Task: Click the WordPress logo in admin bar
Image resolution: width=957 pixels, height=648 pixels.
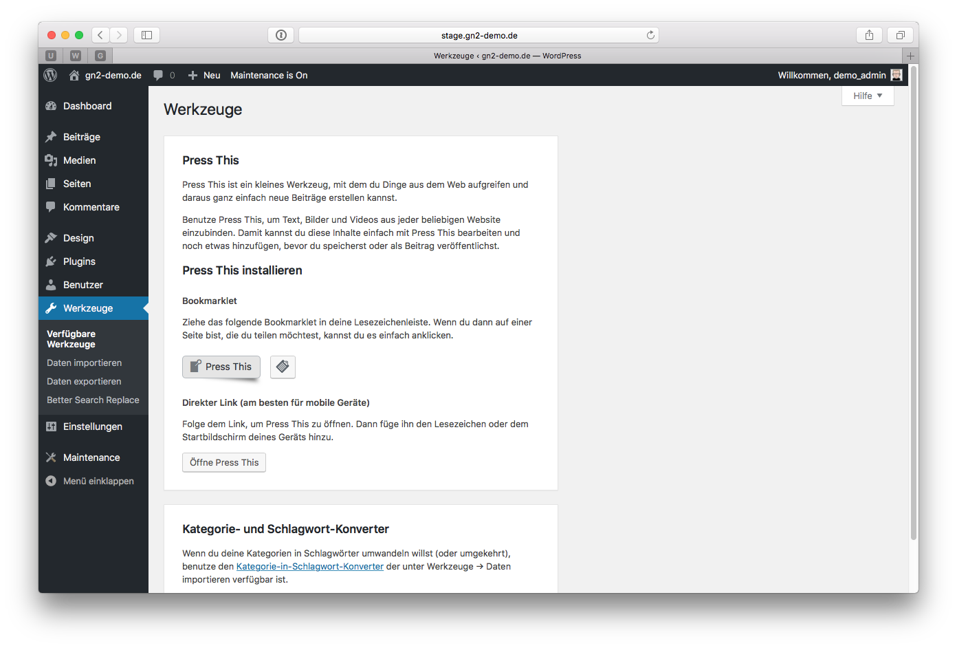Action: 50,75
